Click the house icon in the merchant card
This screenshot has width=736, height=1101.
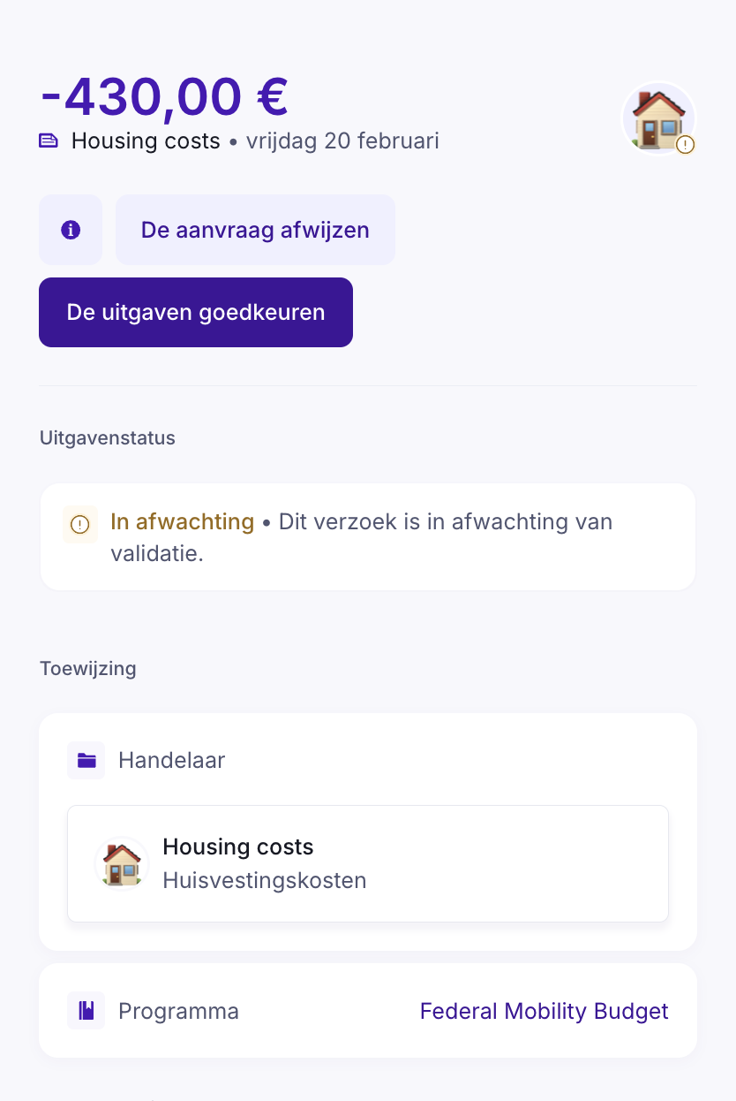122,863
